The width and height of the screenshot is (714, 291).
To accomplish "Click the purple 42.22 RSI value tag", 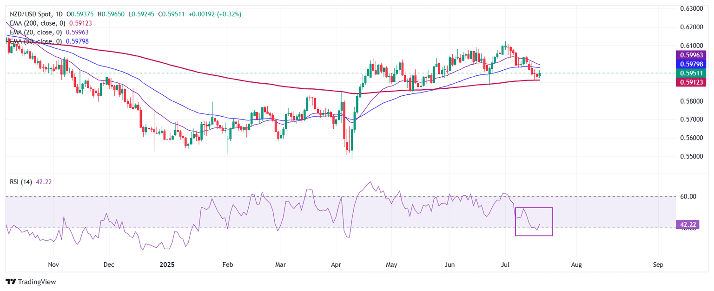I will coord(687,225).
